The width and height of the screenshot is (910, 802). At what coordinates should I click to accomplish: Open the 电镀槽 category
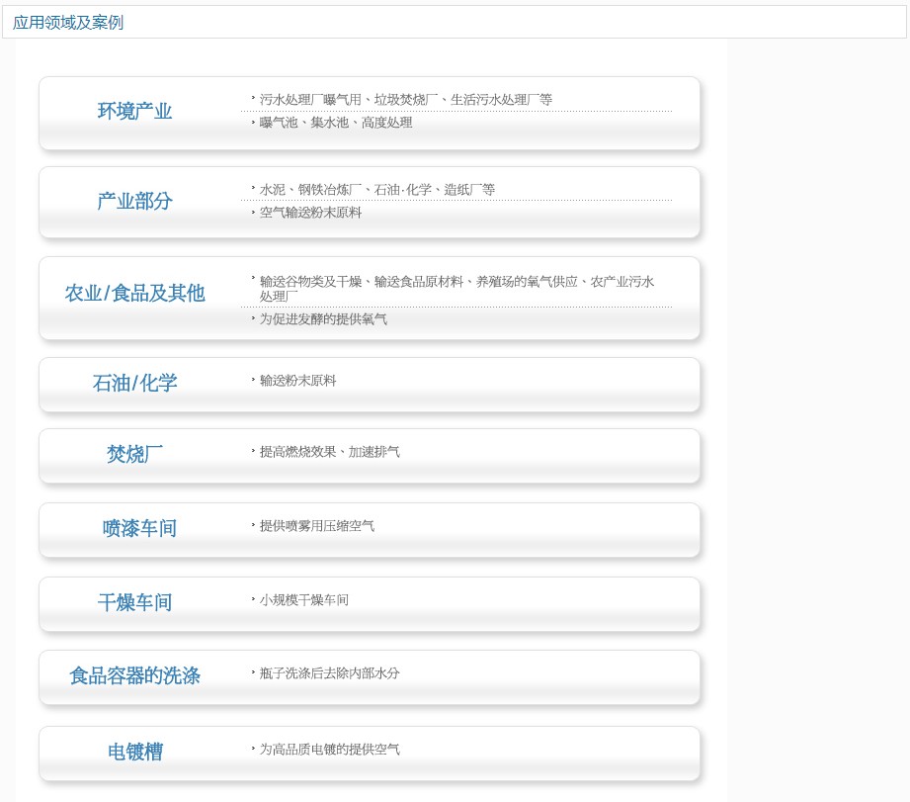pyautogui.click(x=134, y=751)
